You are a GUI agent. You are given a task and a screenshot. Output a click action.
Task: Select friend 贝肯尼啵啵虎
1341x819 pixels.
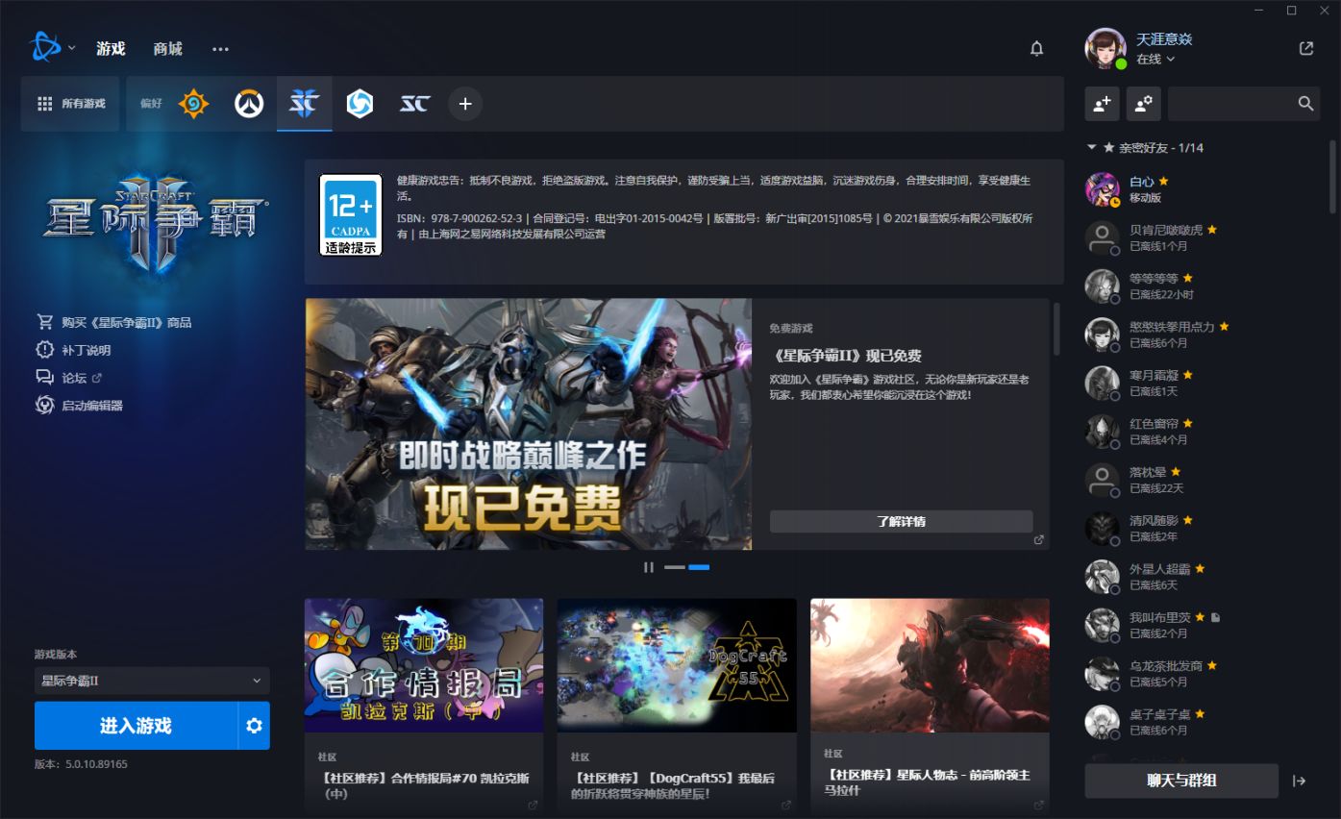(1202, 237)
